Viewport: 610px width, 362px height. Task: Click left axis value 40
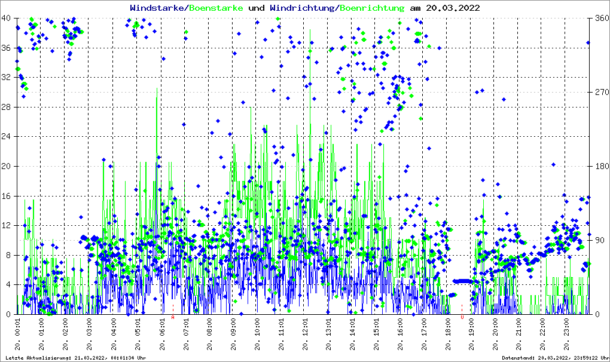coord(6,19)
